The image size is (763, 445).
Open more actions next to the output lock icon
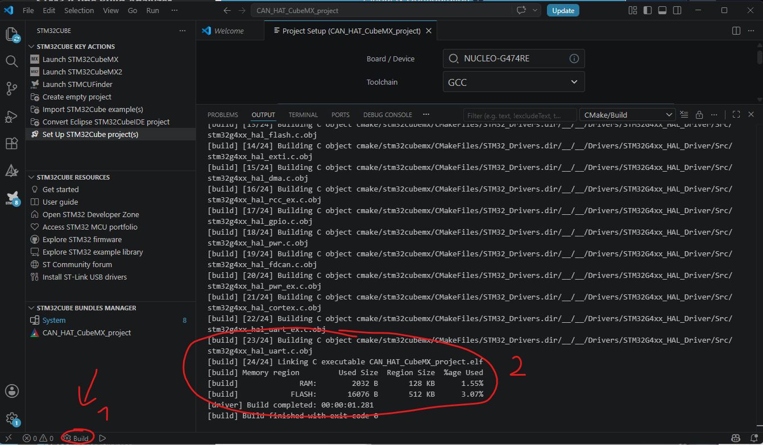(714, 114)
